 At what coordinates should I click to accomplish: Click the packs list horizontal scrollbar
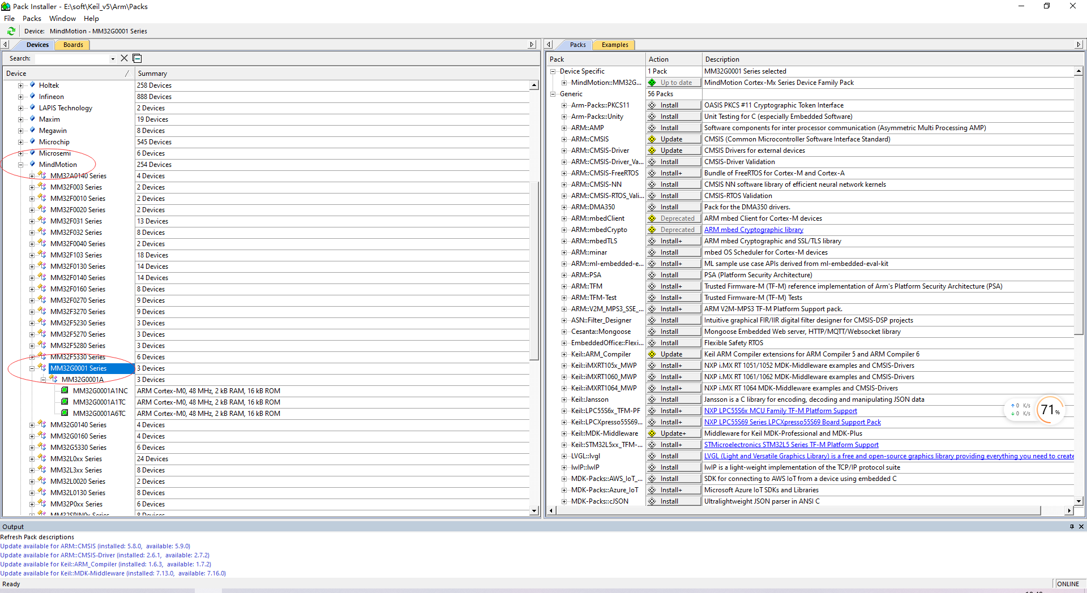(x=798, y=510)
